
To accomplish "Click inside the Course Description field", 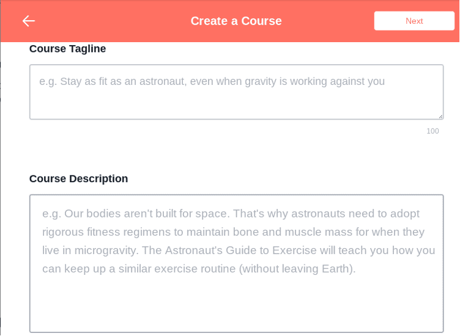I will coord(236,263).
